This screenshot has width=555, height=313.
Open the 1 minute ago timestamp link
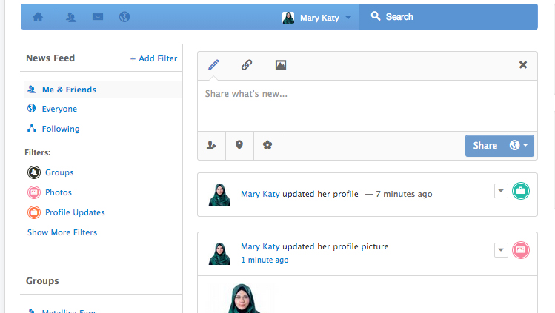(x=265, y=260)
